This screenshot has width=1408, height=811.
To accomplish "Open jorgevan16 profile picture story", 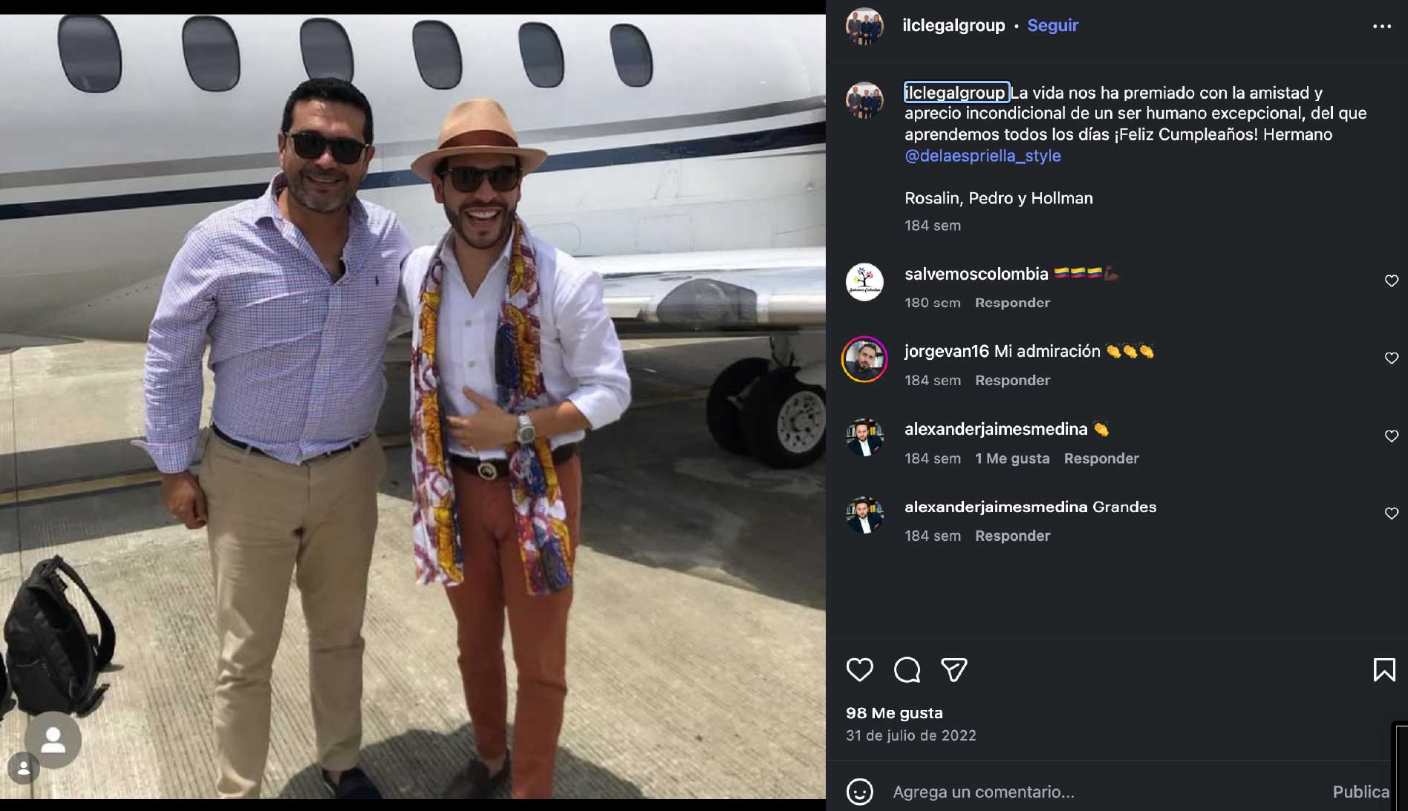I will pos(864,359).
